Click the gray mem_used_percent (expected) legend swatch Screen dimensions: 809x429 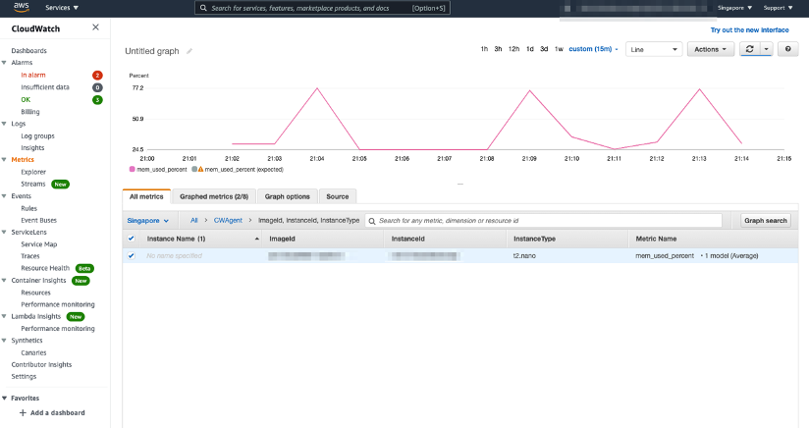(x=194, y=169)
